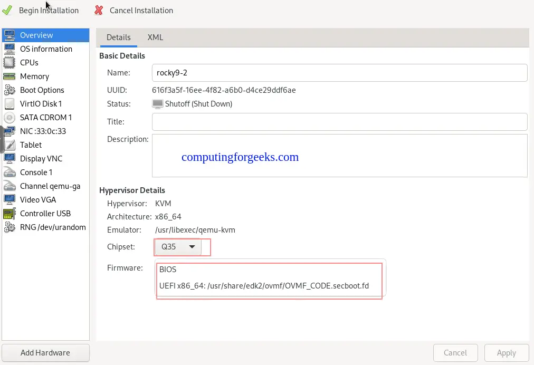Choose UEFI x86_64 OVMF_CODE.secboot.fd firmware
The width and height of the screenshot is (534, 365).
[269, 286]
